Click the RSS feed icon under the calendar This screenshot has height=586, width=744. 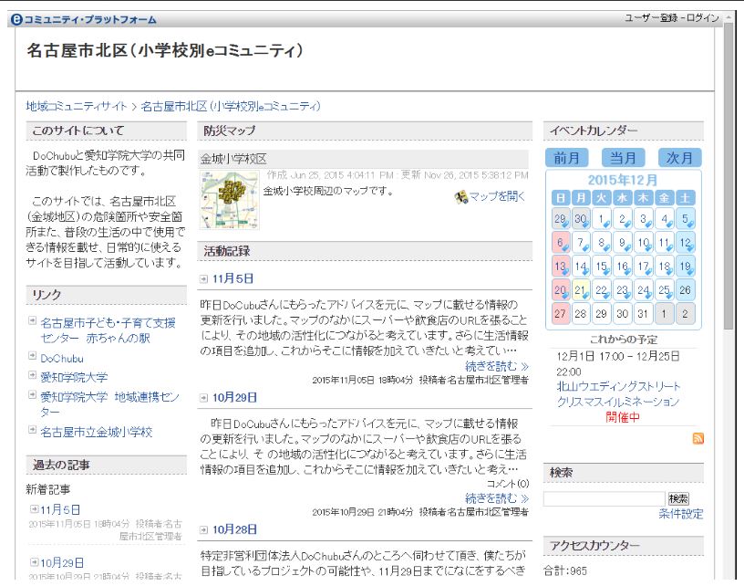697,439
